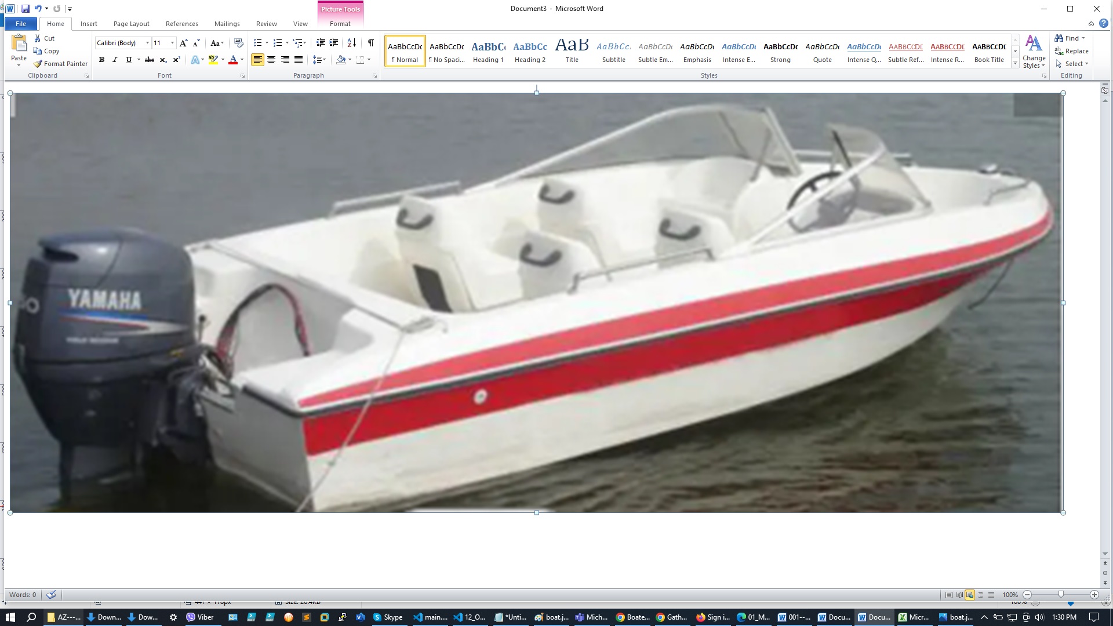This screenshot has height=626, width=1113.
Task: Apply Superscript formatting
Action: pyautogui.click(x=176, y=60)
